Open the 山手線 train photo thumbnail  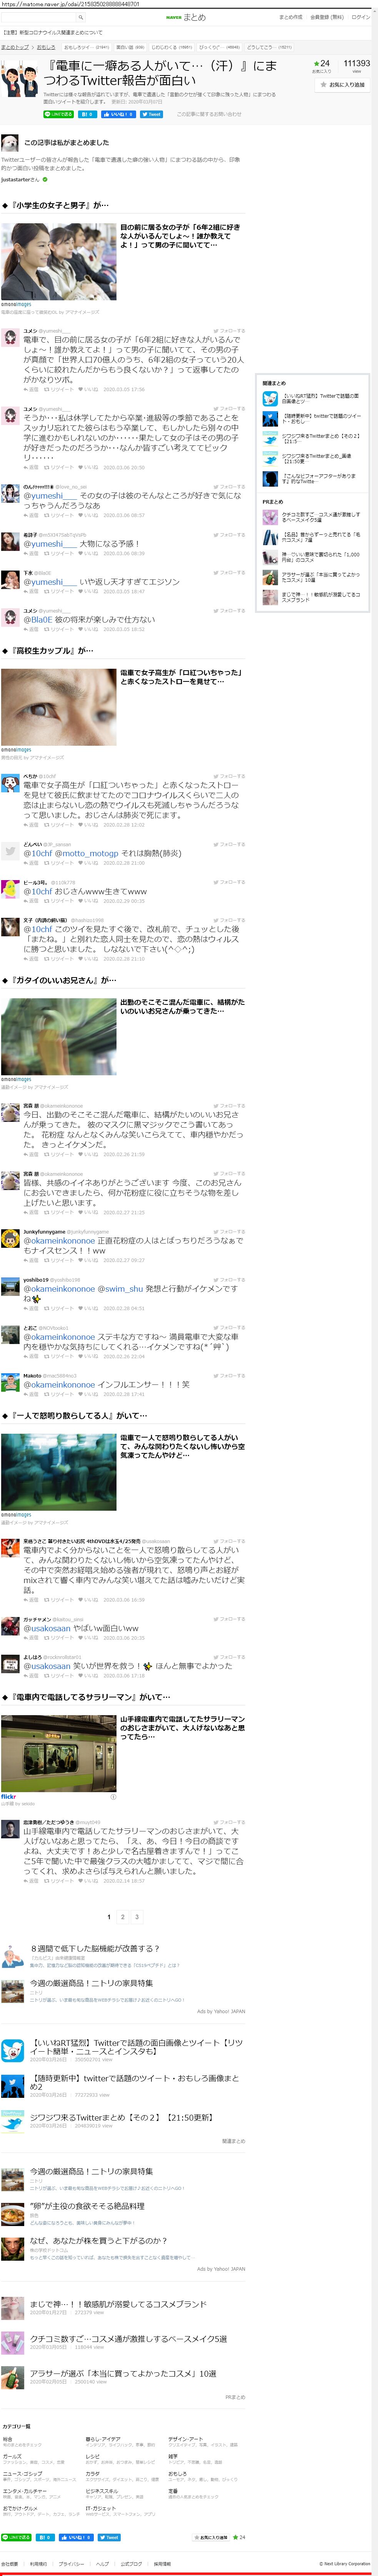pos(59,1753)
